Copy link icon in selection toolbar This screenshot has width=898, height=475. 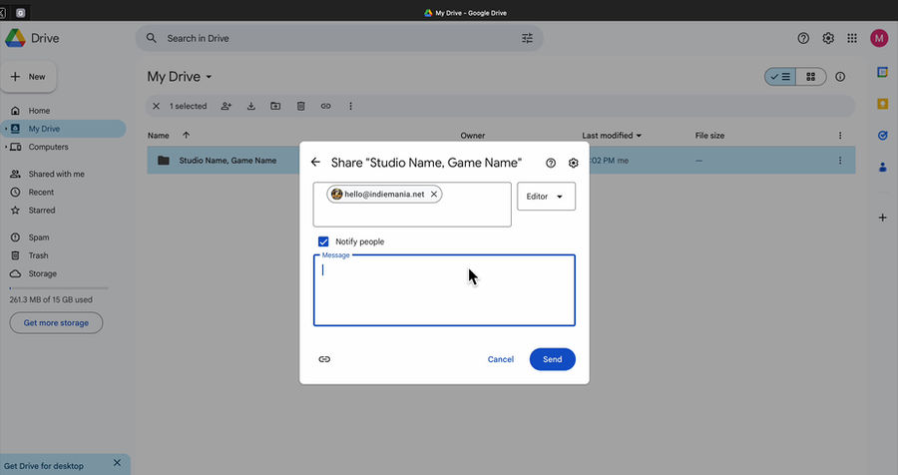tap(326, 106)
